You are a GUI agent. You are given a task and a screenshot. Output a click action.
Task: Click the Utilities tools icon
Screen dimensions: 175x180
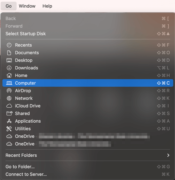point(9,129)
